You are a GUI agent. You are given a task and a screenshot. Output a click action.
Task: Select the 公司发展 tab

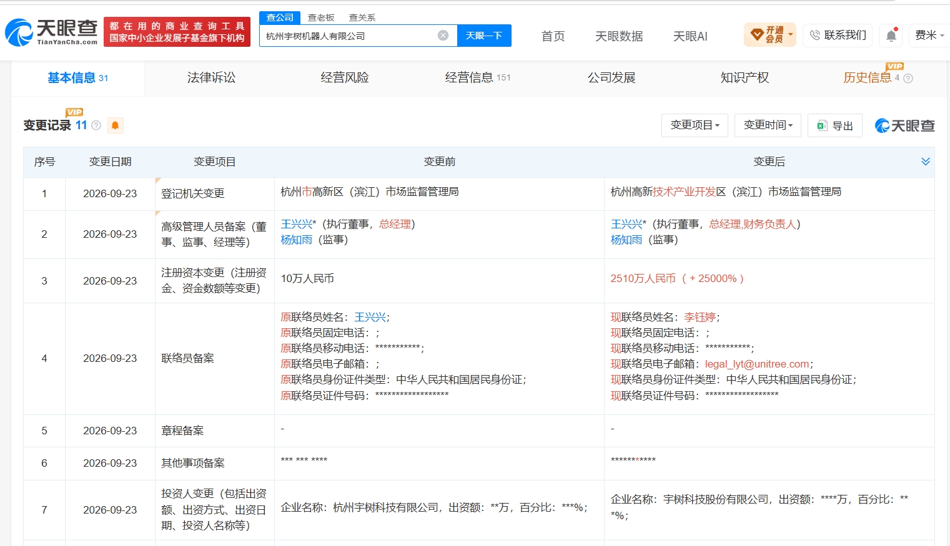pyautogui.click(x=611, y=78)
